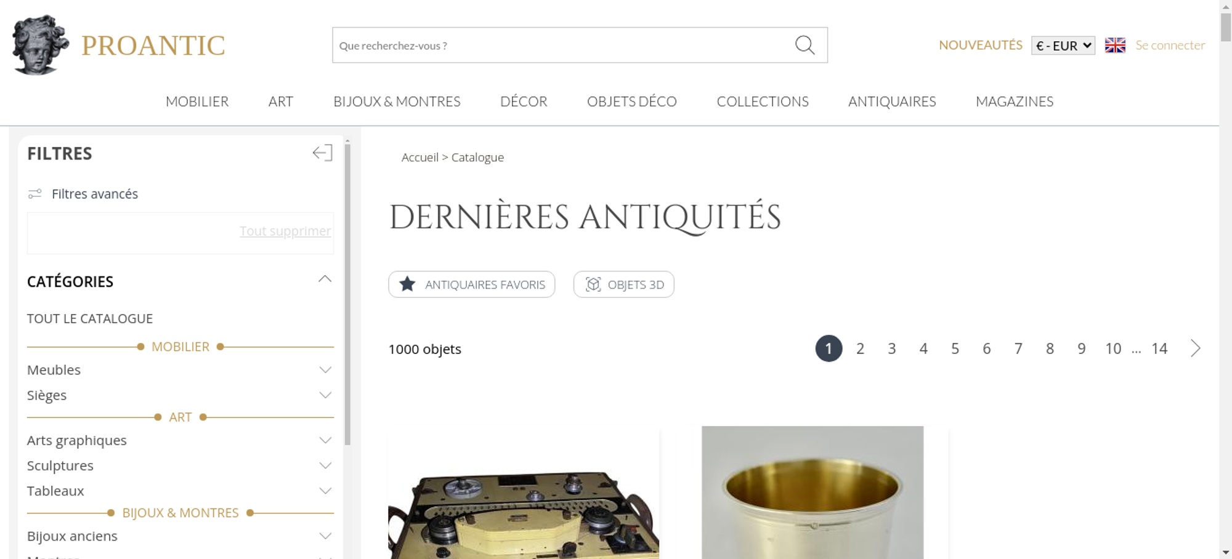The width and height of the screenshot is (1232, 559).
Task: Open the Mobilier menu
Action: click(197, 102)
